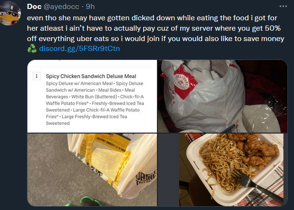Click the black logo on the receipt bag

143,177
